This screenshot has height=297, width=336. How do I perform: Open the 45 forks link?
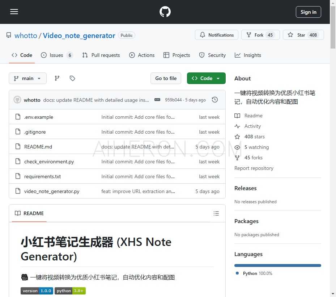click(x=253, y=158)
